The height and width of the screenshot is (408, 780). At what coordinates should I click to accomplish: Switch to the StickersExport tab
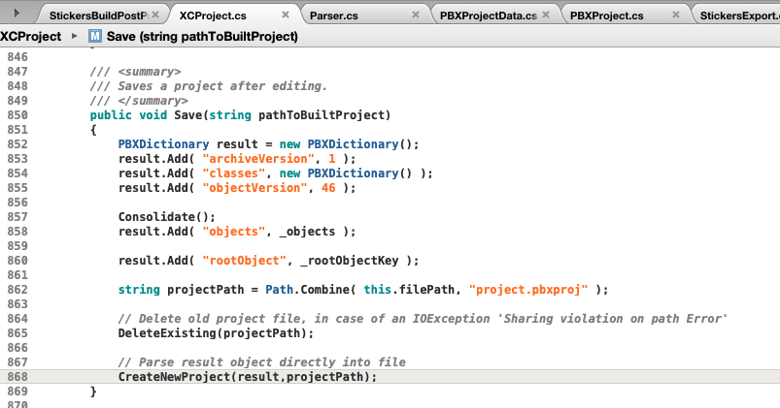740,16
